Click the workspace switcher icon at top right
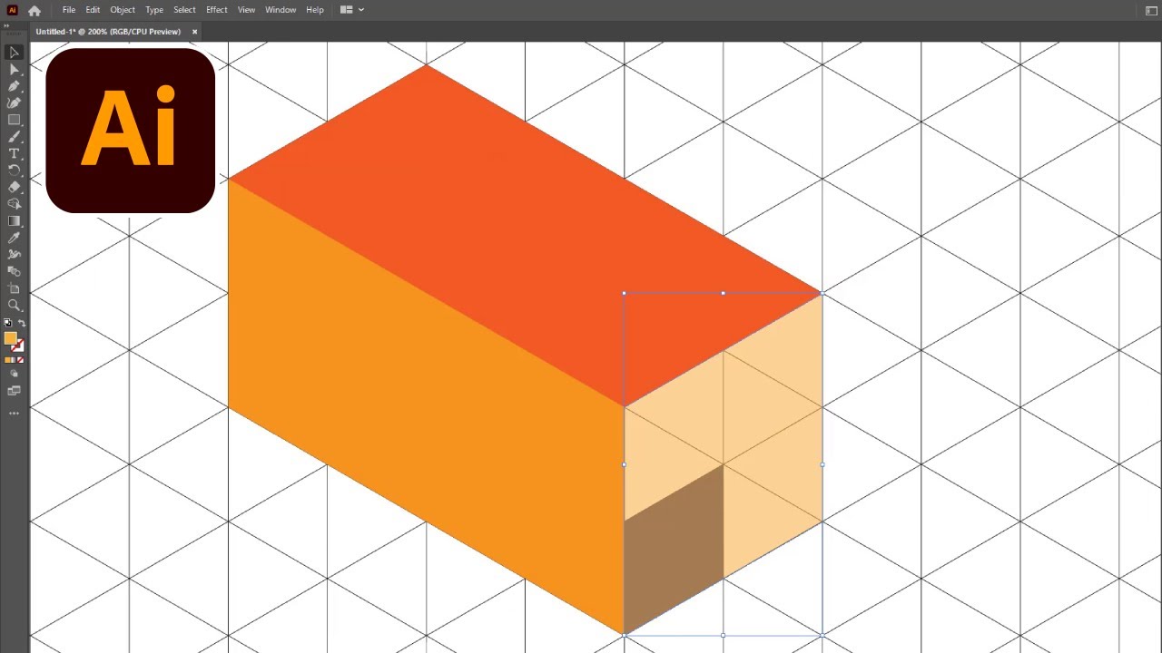The height and width of the screenshot is (653, 1162). (x=1151, y=10)
